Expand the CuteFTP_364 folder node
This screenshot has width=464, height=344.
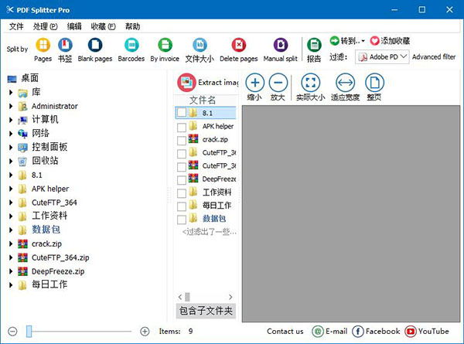11,203
